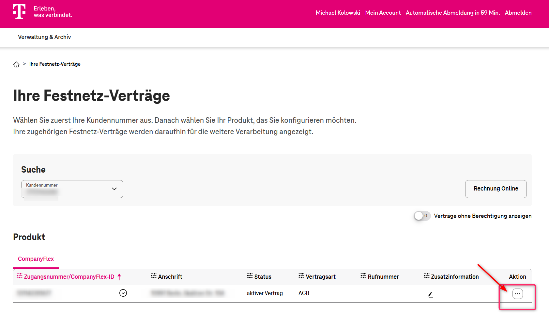This screenshot has width=549, height=325.
Task: Click the Rechnung Online button
Action: (496, 189)
